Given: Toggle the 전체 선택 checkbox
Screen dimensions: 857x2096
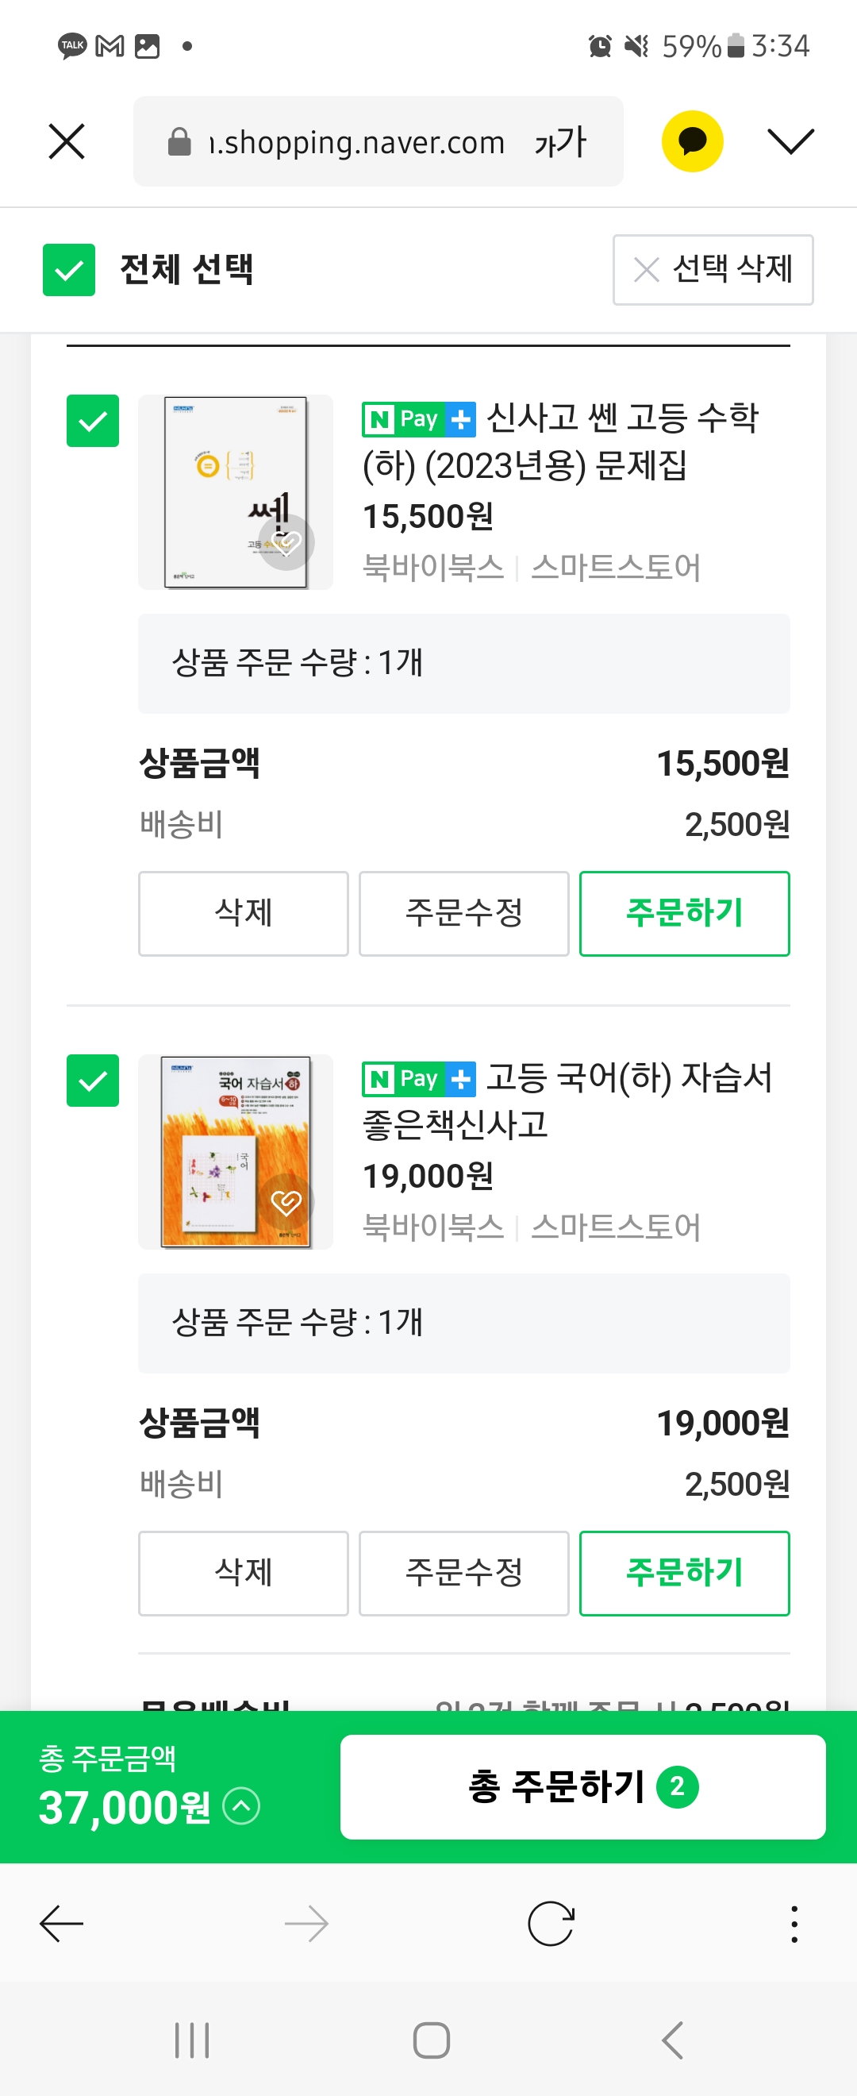Looking at the screenshot, I should coord(69,270).
